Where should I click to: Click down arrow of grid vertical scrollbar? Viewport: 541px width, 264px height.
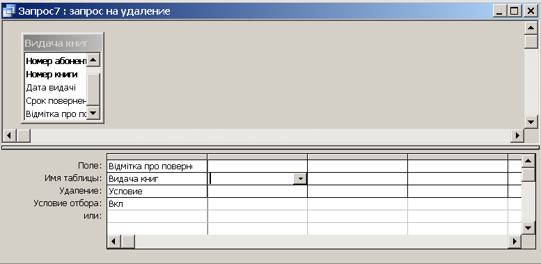[528, 228]
